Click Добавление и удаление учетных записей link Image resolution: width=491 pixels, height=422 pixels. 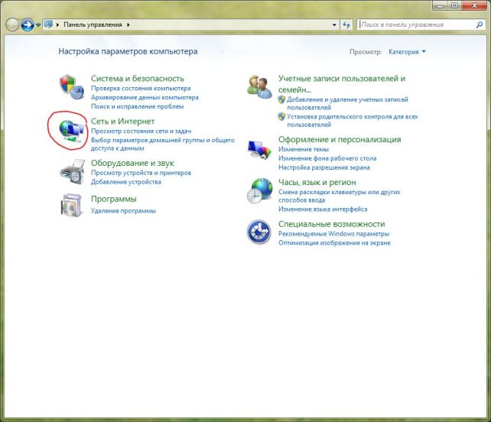pos(347,103)
